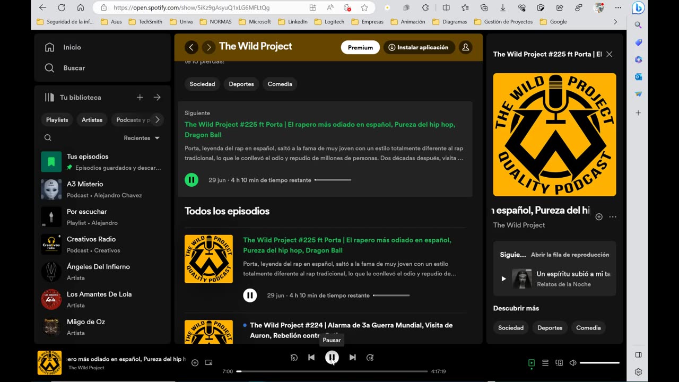This screenshot has width=679, height=382.
Task: Open Los Amantes De Lola artist
Action: [x=102, y=300]
